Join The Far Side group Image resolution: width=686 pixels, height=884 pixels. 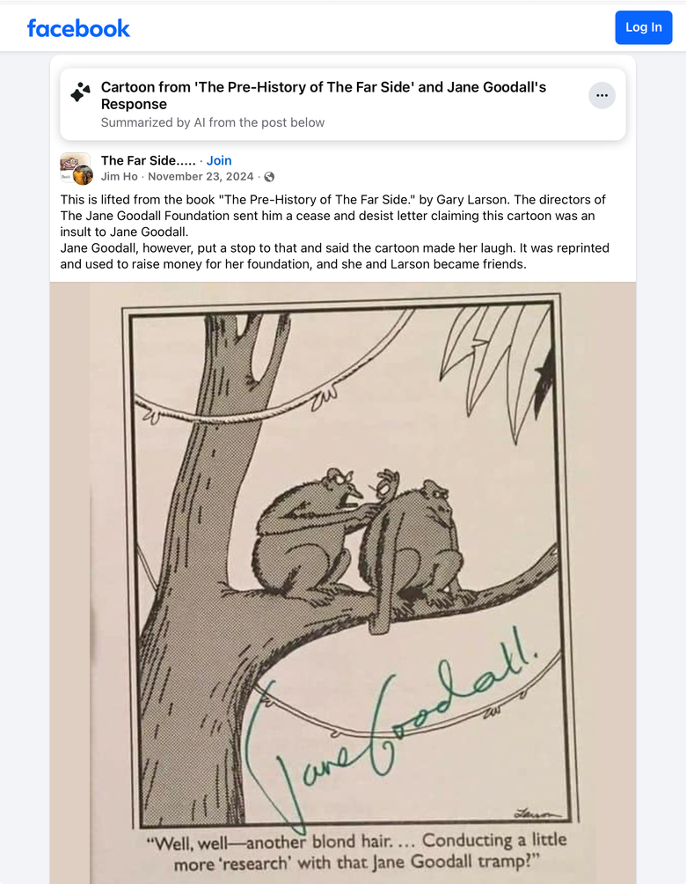[x=219, y=160]
